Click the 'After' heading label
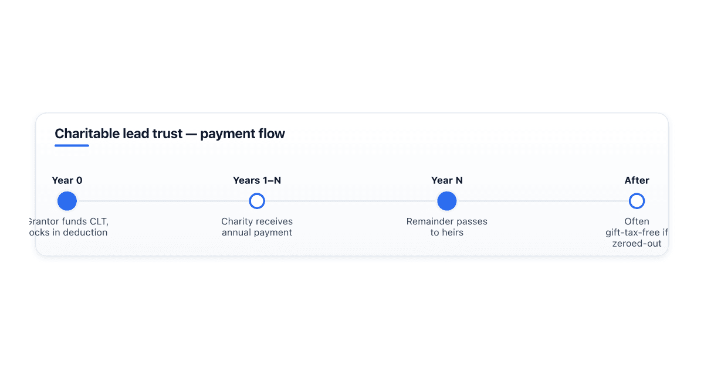Viewport: 704px width, 369px height. [637, 180]
